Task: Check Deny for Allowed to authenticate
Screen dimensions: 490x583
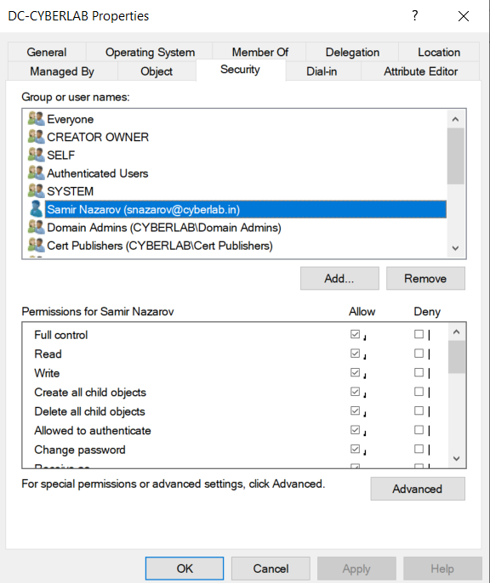Action: coord(419,430)
